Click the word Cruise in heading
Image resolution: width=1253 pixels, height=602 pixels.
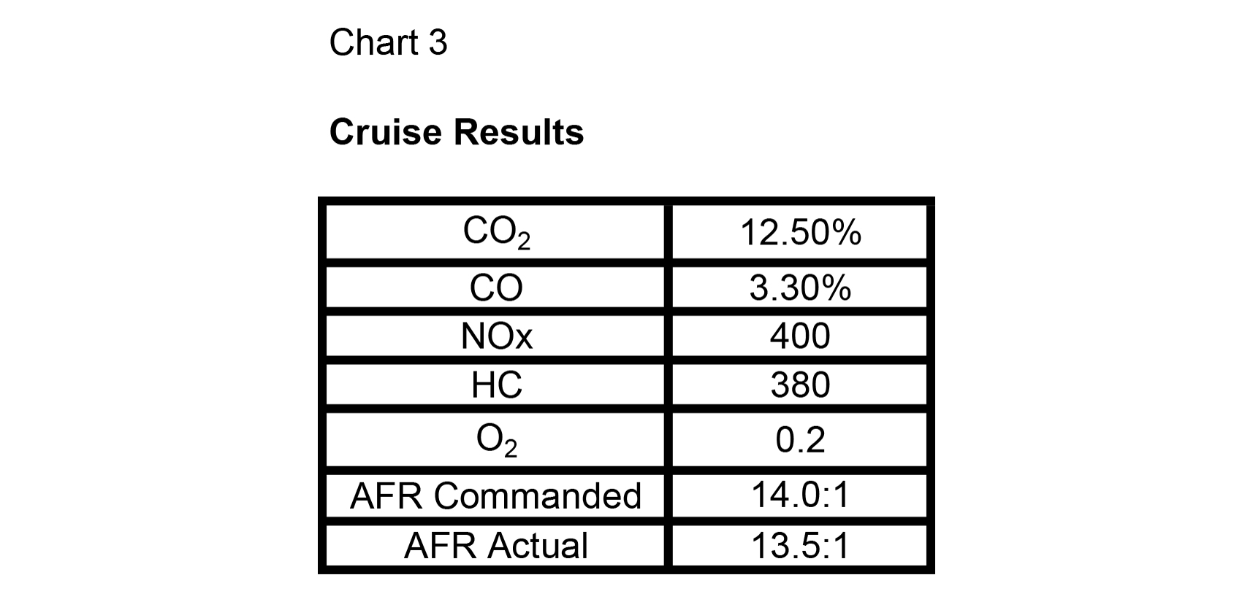coord(386,132)
